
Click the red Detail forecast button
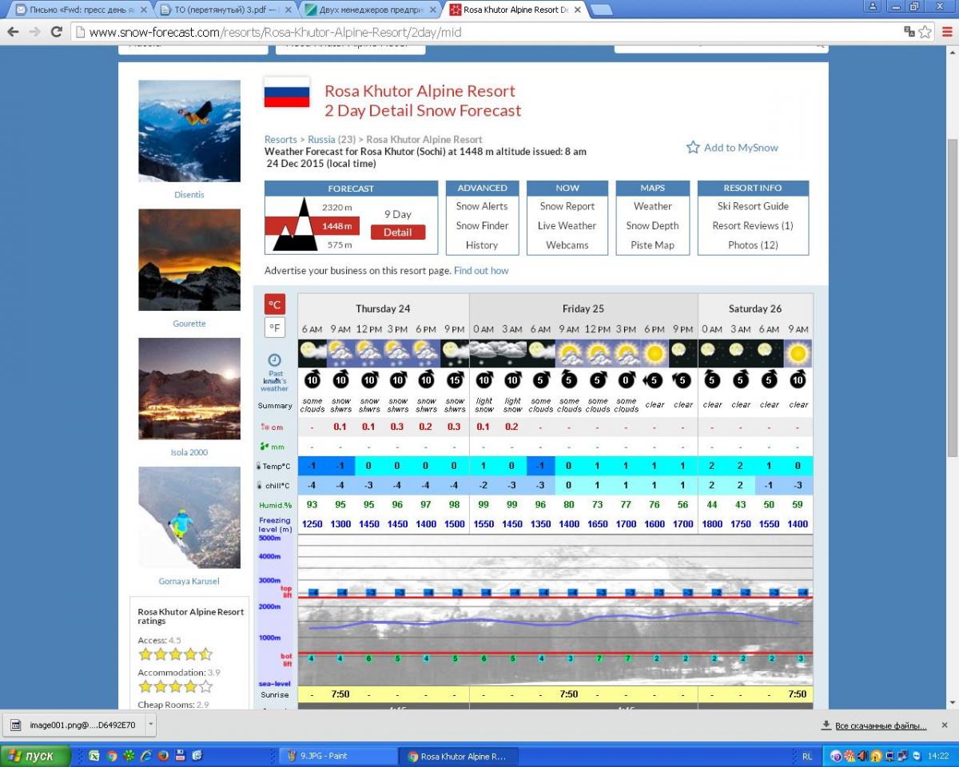point(398,232)
